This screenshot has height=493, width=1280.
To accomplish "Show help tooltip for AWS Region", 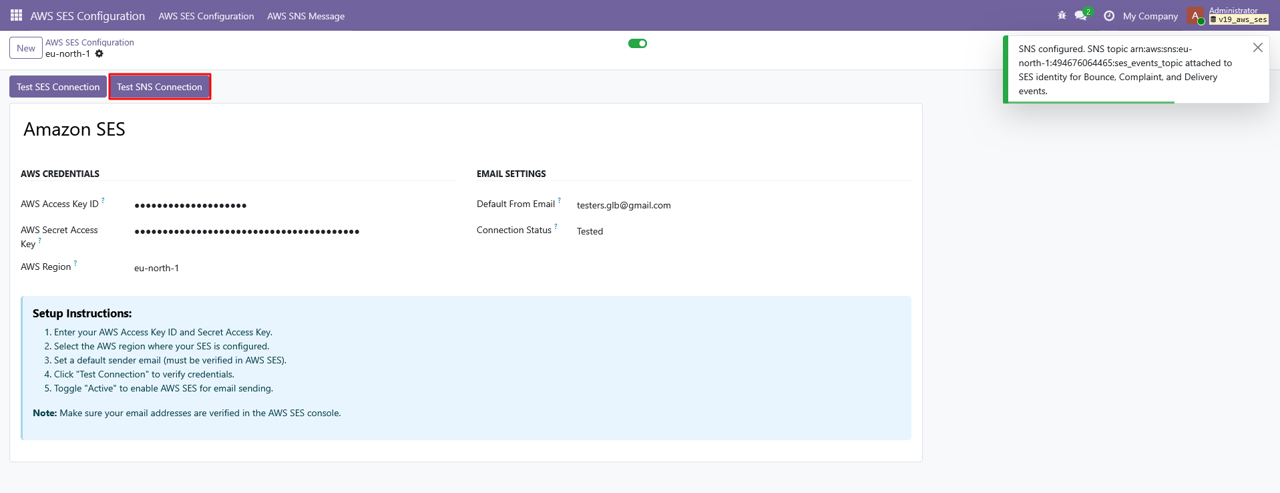I will click(x=75, y=263).
